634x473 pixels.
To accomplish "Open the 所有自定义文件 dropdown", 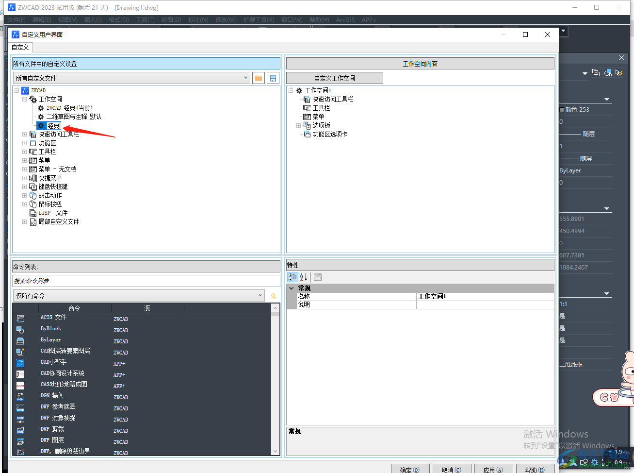I will (x=246, y=78).
